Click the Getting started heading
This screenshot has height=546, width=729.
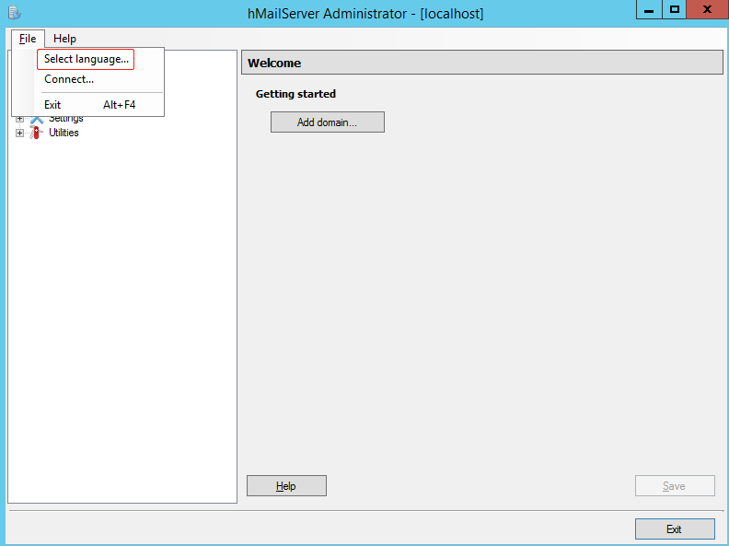click(x=295, y=94)
